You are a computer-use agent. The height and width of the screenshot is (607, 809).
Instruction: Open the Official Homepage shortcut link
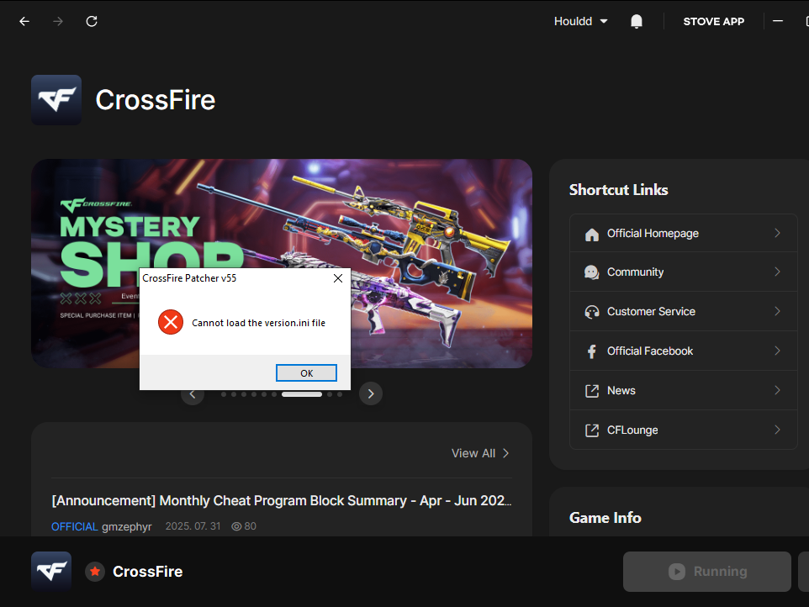653,234
